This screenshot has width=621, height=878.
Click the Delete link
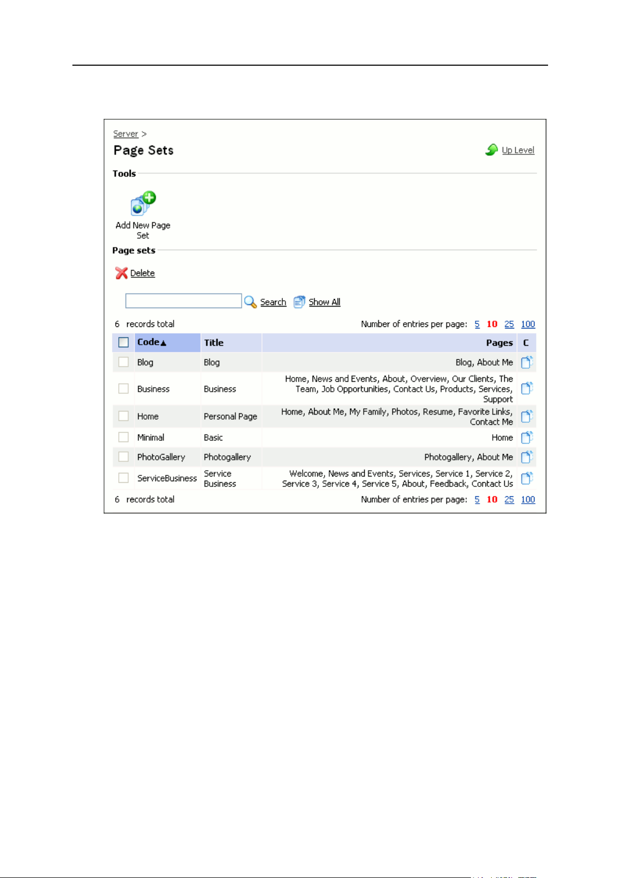142,273
